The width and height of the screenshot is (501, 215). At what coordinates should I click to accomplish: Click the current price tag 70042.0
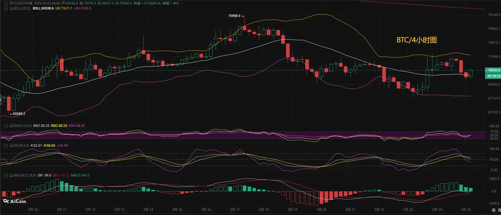coord(493,70)
